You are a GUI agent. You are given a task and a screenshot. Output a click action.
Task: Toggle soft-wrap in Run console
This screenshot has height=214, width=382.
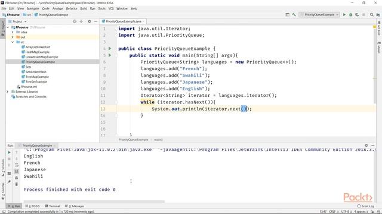17,165
